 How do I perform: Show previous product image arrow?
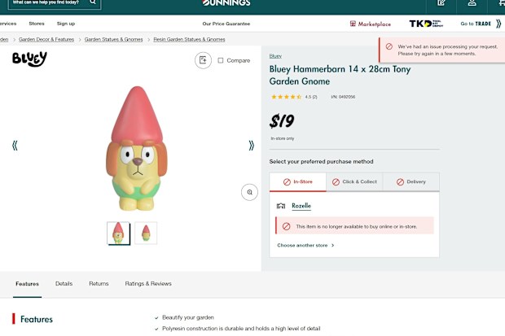pos(15,146)
